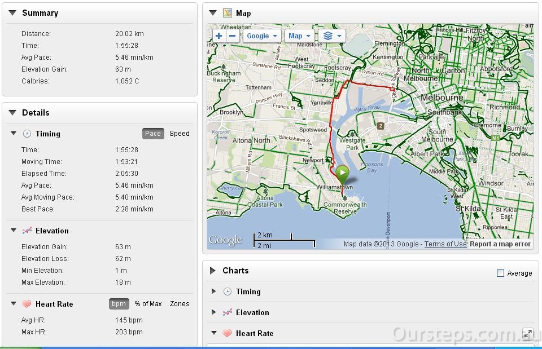Collapse the Map panel
Image resolution: width=542 pixels, height=349 pixels.
coord(213,13)
